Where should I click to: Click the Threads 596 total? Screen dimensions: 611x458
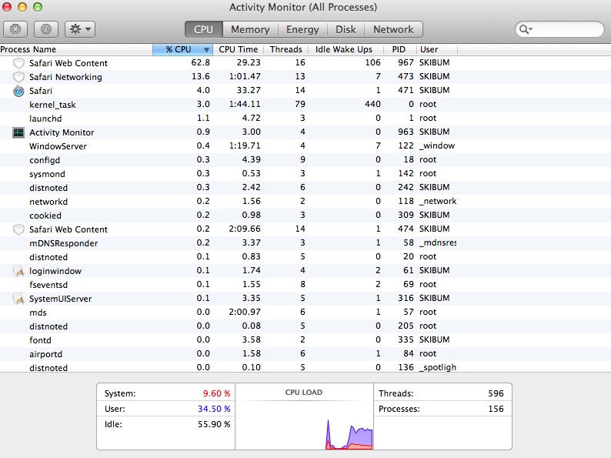click(x=496, y=393)
